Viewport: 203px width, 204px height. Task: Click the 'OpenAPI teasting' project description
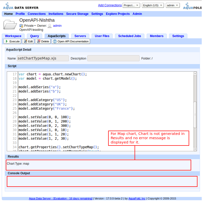31,30
